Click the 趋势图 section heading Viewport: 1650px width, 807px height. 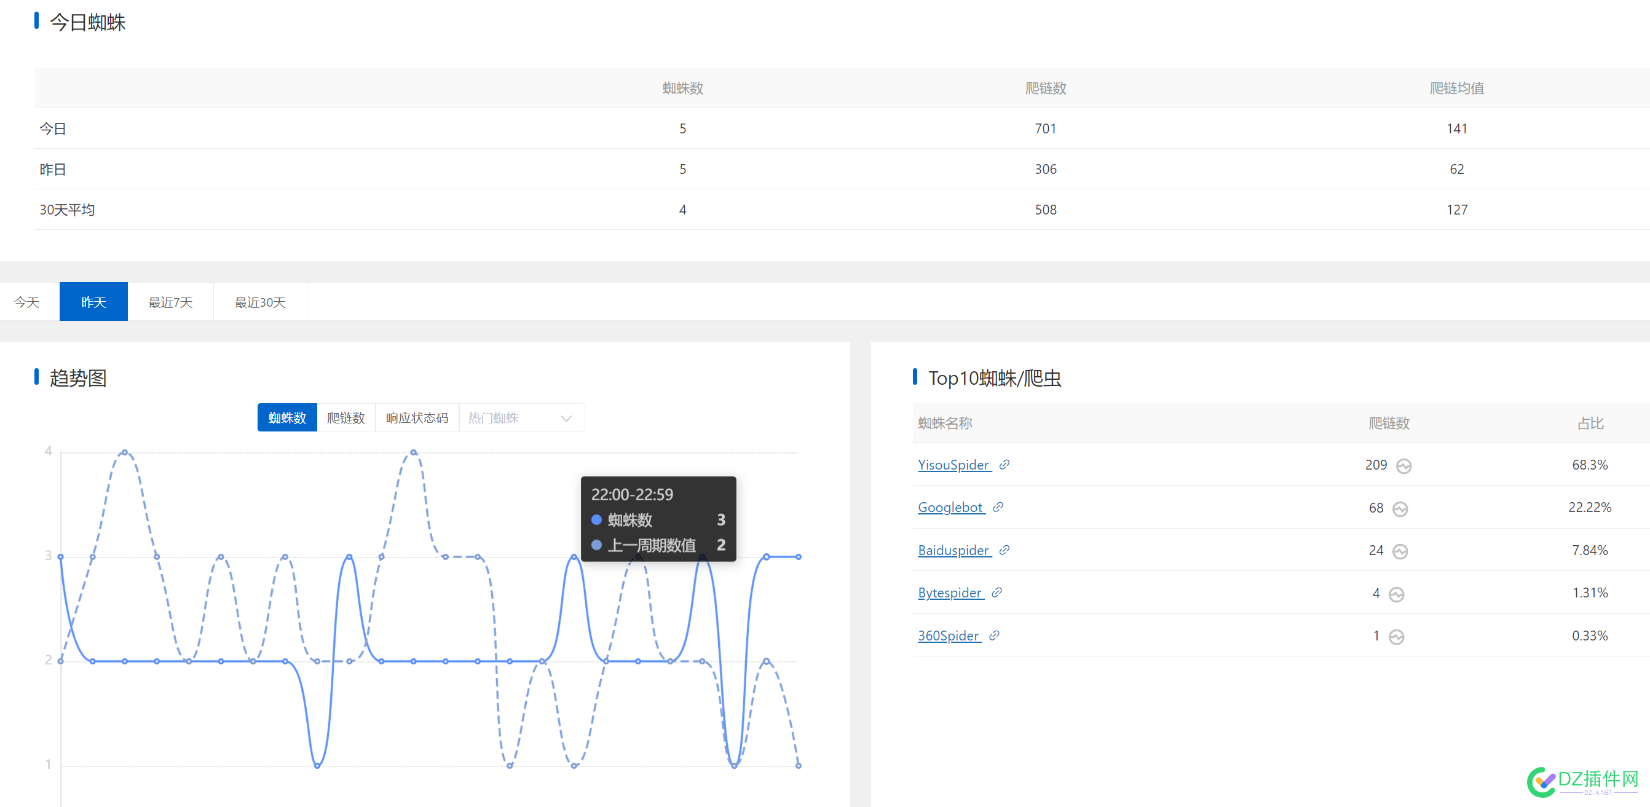click(78, 378)
